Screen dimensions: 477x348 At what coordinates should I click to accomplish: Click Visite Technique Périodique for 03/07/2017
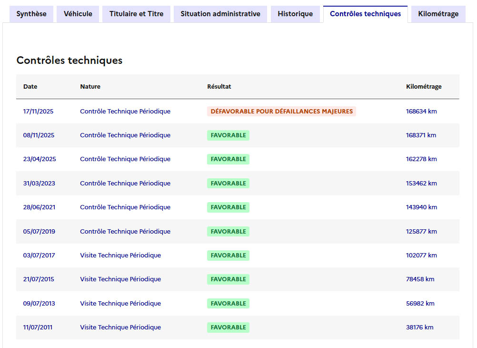tap(120, 256)
